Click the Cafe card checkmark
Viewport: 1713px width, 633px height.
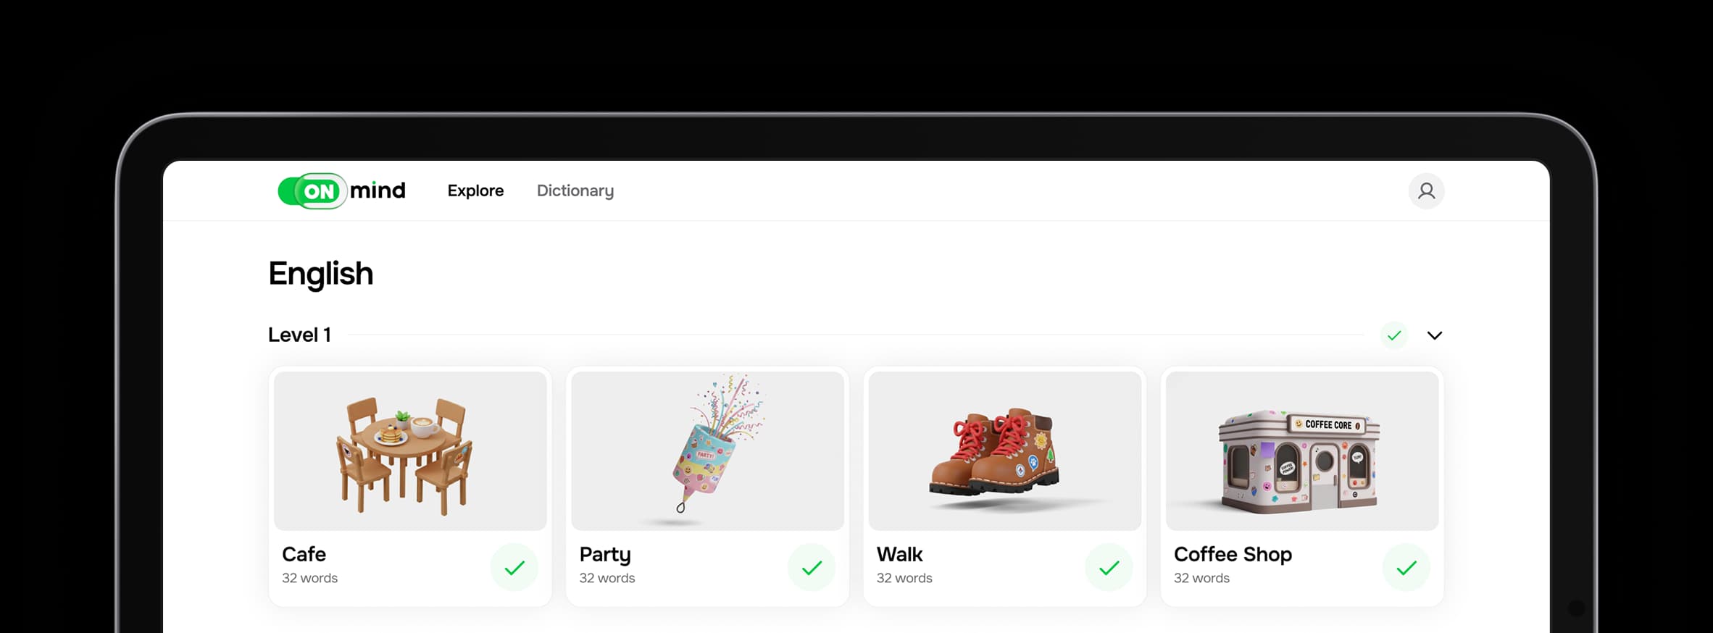(514, 567)
